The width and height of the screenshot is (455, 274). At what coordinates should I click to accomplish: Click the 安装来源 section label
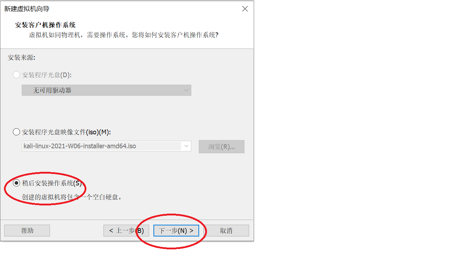[22, 57]
